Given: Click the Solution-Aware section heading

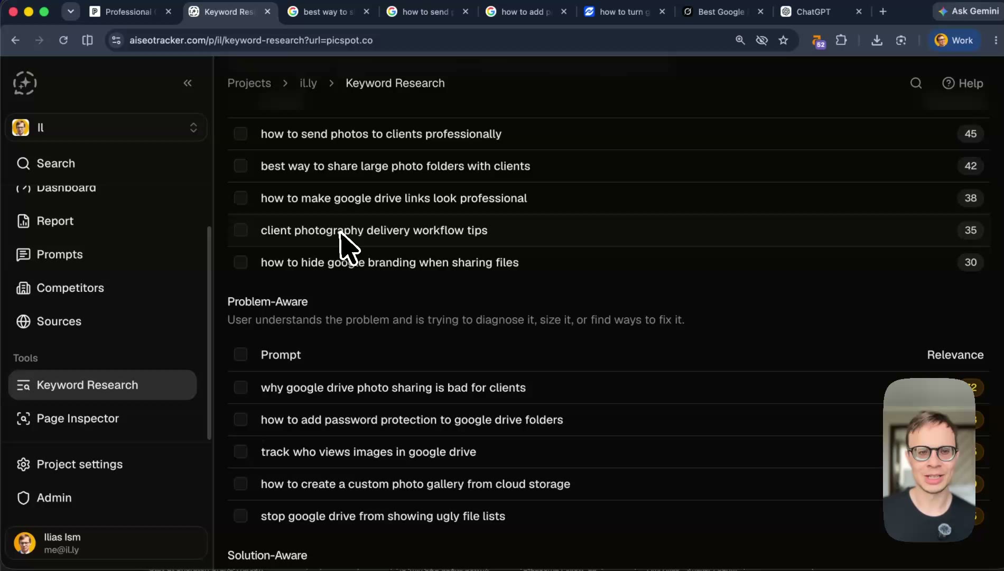Looking at the screenshot, I should tap(267, 555).
